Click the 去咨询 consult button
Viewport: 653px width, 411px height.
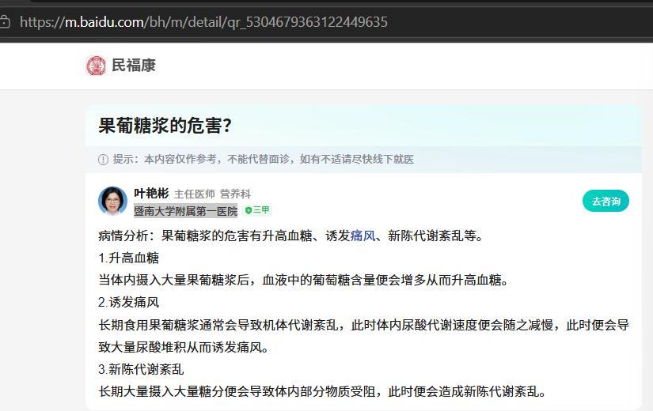[x=606, y=202]
